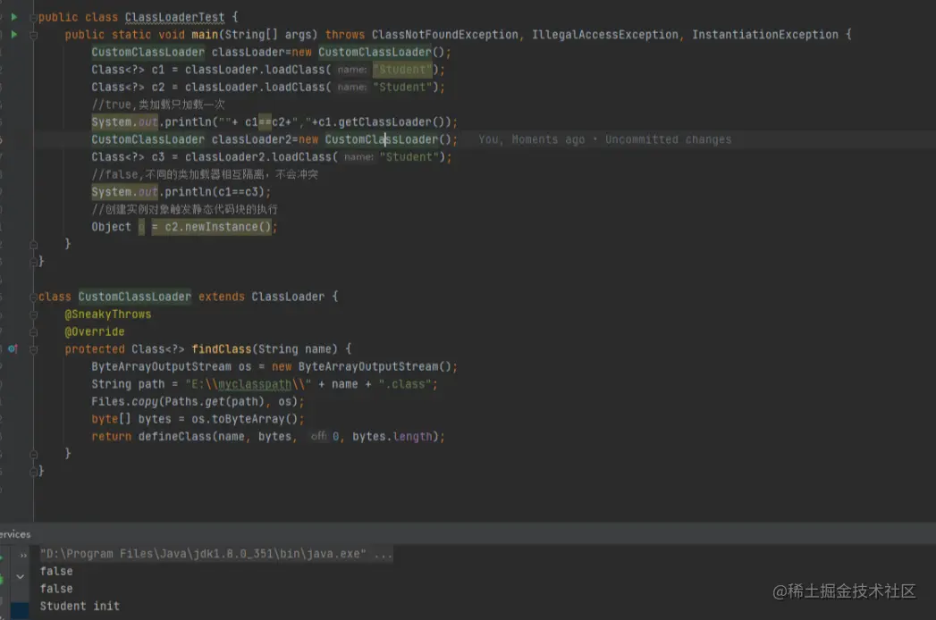Expand the down chevron in the Services sidebar
936x620 pixels.
21,577
